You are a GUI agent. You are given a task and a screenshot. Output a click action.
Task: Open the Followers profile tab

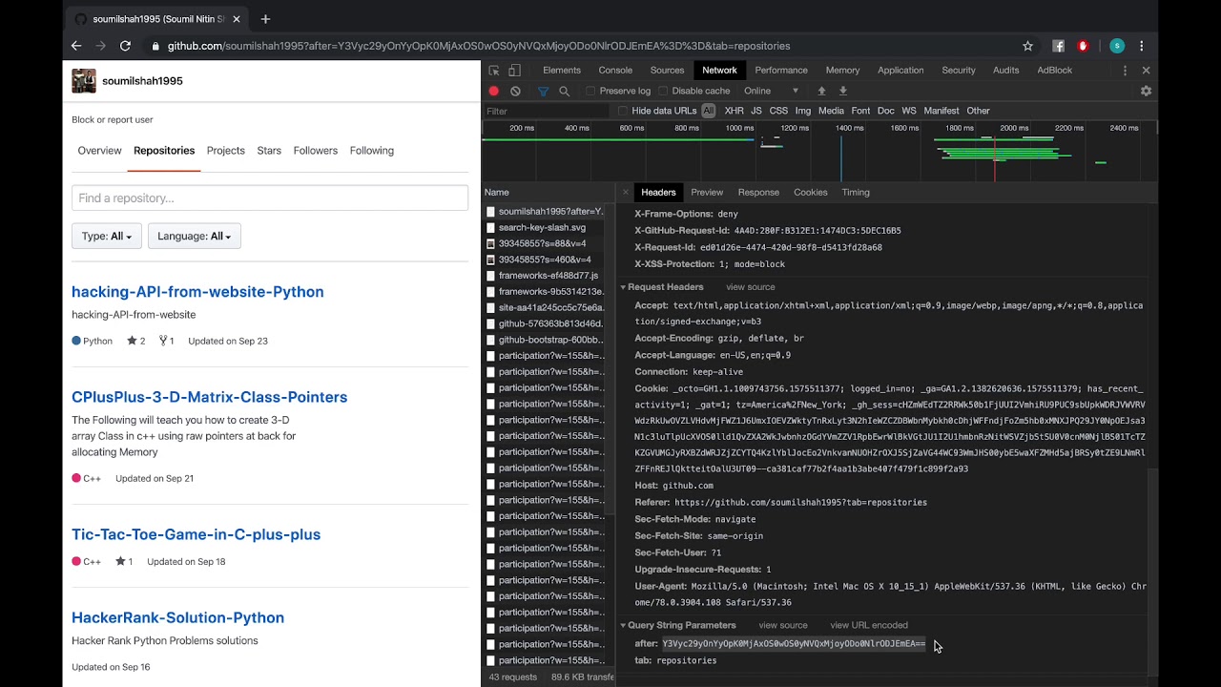[316, 151]
